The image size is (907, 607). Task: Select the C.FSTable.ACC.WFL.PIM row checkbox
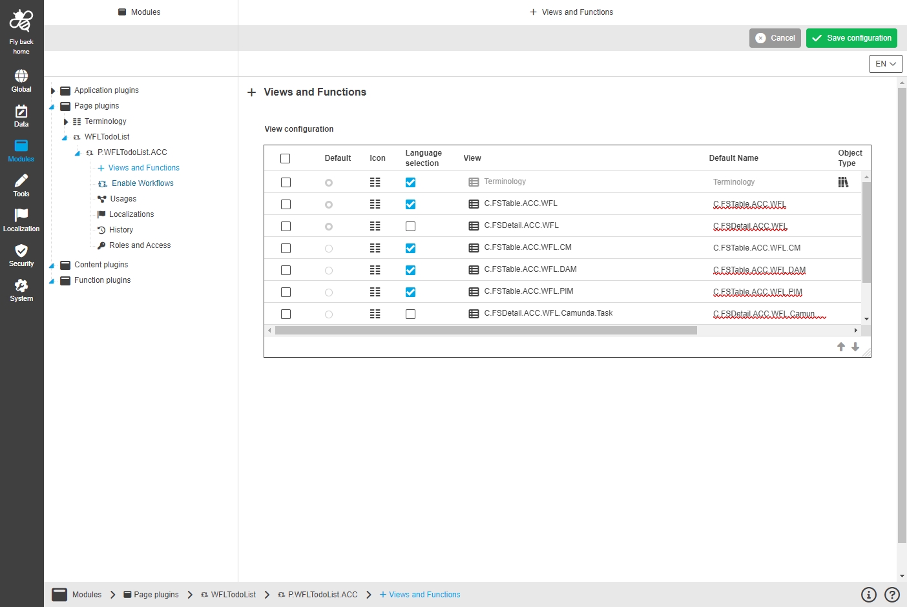(x=286, y=293)
